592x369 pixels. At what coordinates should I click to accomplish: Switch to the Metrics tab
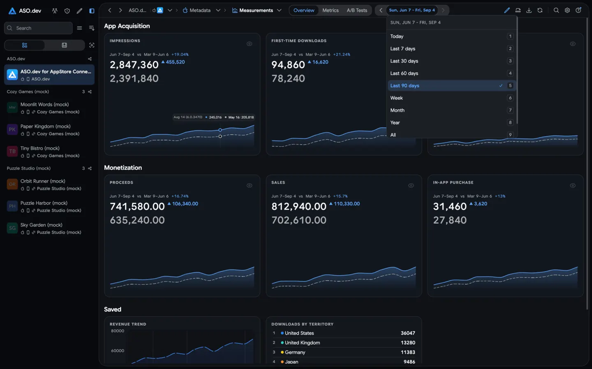pos(331,10)
